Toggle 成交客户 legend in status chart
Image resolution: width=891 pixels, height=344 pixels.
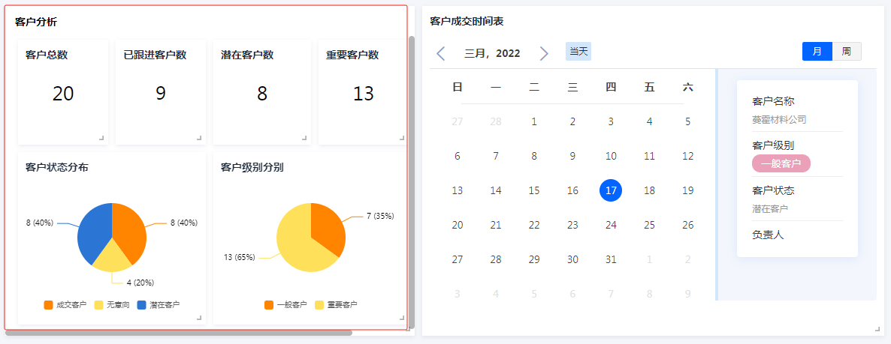65,305
